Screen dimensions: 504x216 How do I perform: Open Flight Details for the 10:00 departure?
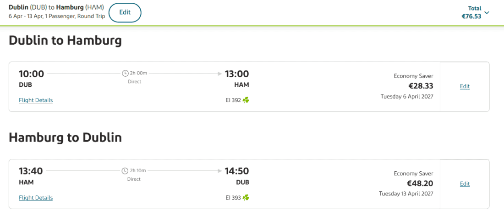point(36,100)
